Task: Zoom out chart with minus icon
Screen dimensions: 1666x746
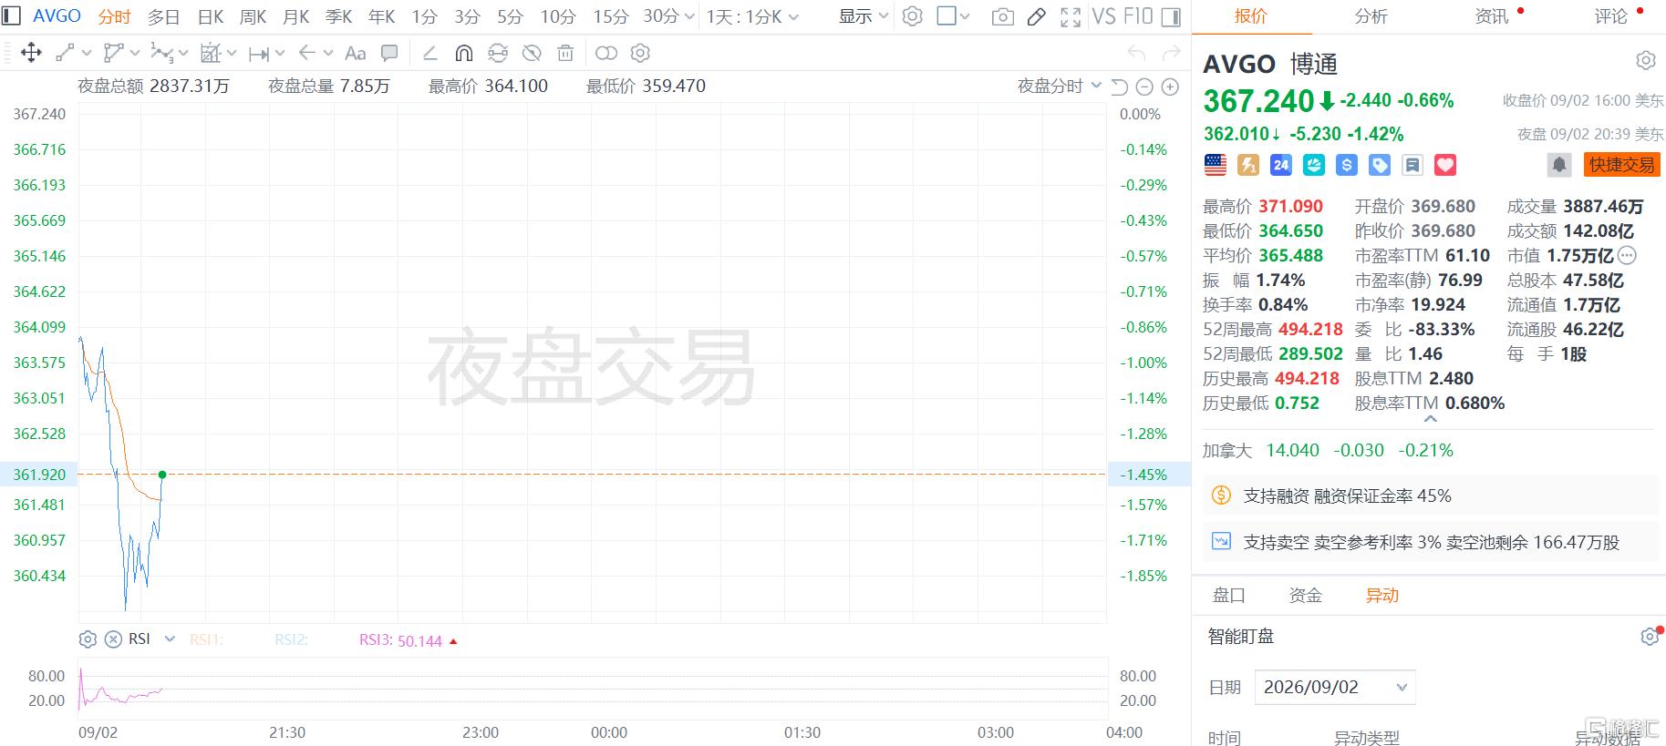Action: pos(1145,87)
